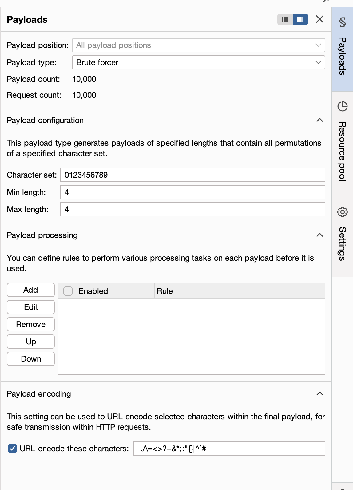Click the Remove rule button
The height and width of the screenshot is (490, 353).
click(31, 324)
